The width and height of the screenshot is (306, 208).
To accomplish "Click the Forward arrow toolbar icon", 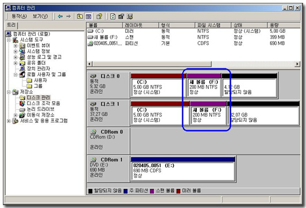I will [68, 16].
